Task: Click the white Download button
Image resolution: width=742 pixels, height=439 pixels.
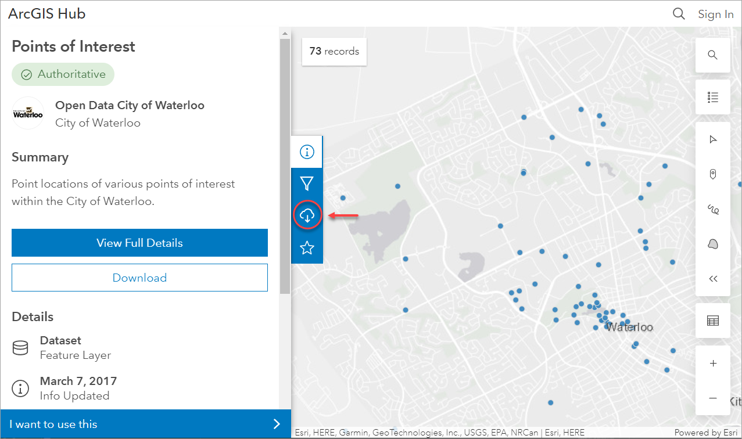Action: (139, 278)
